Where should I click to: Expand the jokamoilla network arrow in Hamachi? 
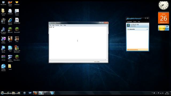pyautogui.click(x=147, y=29)
